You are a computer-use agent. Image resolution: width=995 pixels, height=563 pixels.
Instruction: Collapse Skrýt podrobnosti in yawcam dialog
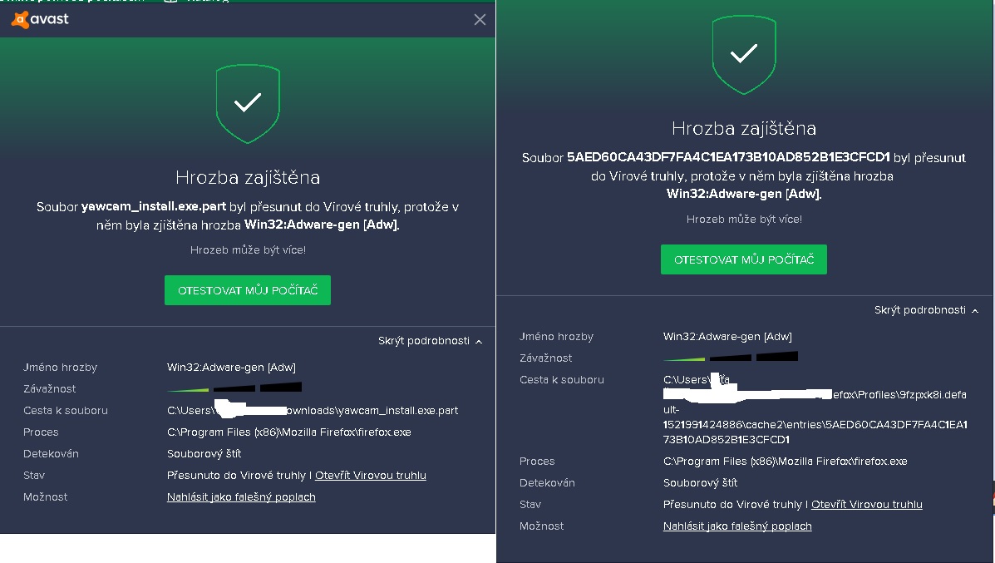pos(430,341)
